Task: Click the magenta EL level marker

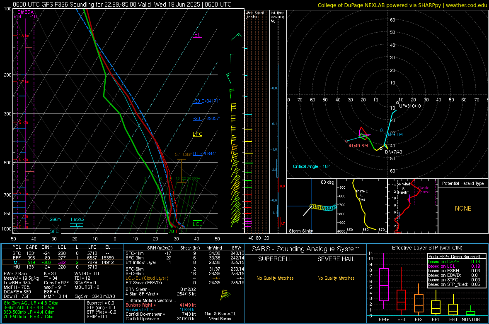Action: tap(197, 35)
